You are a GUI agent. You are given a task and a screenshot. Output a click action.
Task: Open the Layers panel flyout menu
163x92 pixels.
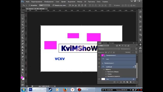click(x=137, y=43)
